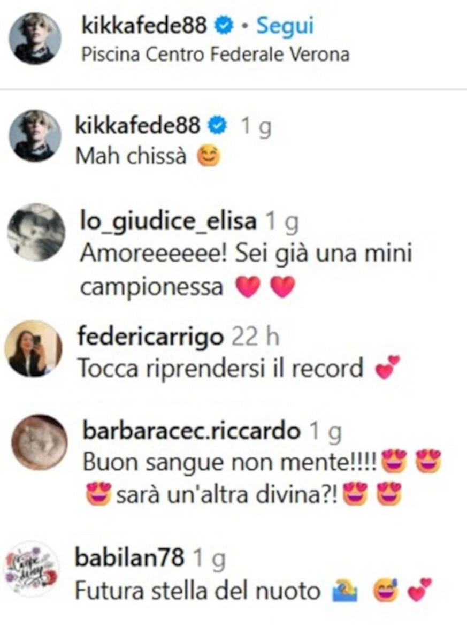Click verified badge next to caption username
The height and width of the screenshot is (642, 467).
click(218, 126)
